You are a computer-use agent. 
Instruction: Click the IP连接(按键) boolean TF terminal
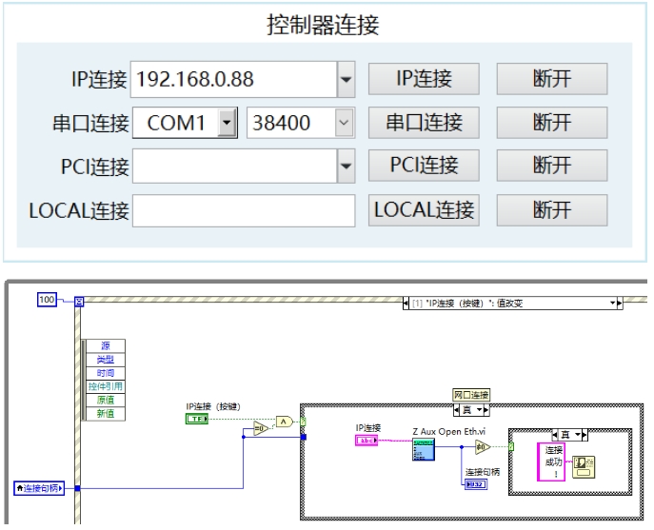pos(197,419)
